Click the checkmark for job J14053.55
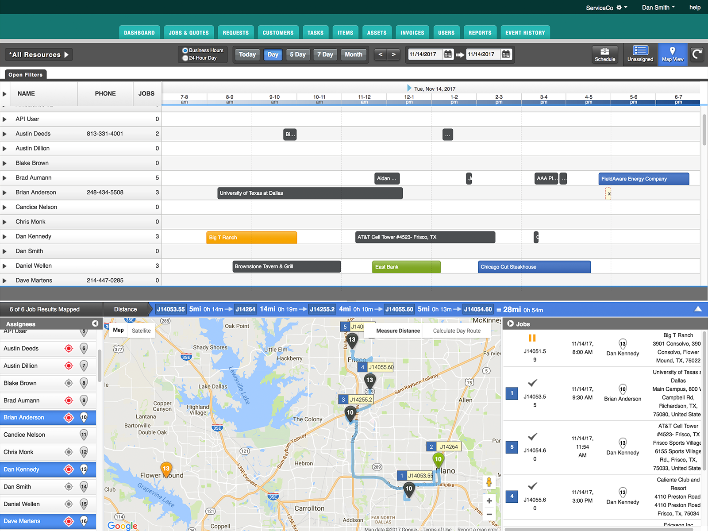Screen dimensions: 708x531 click(533, 383)
